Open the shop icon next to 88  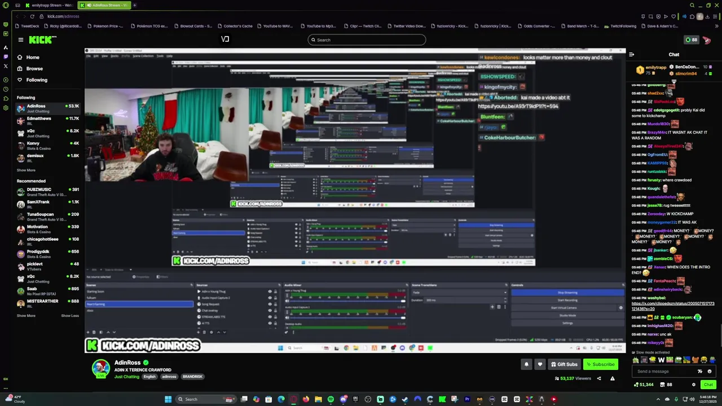662,385
